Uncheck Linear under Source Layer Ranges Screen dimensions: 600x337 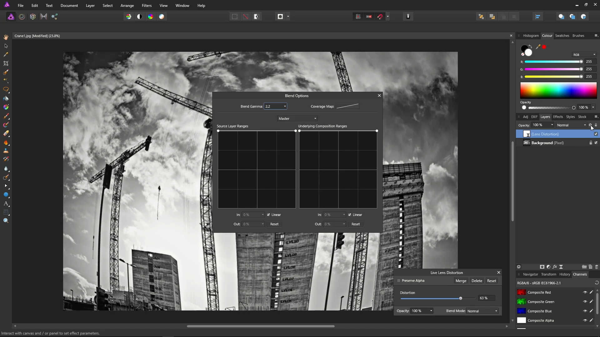coord(268,215)
